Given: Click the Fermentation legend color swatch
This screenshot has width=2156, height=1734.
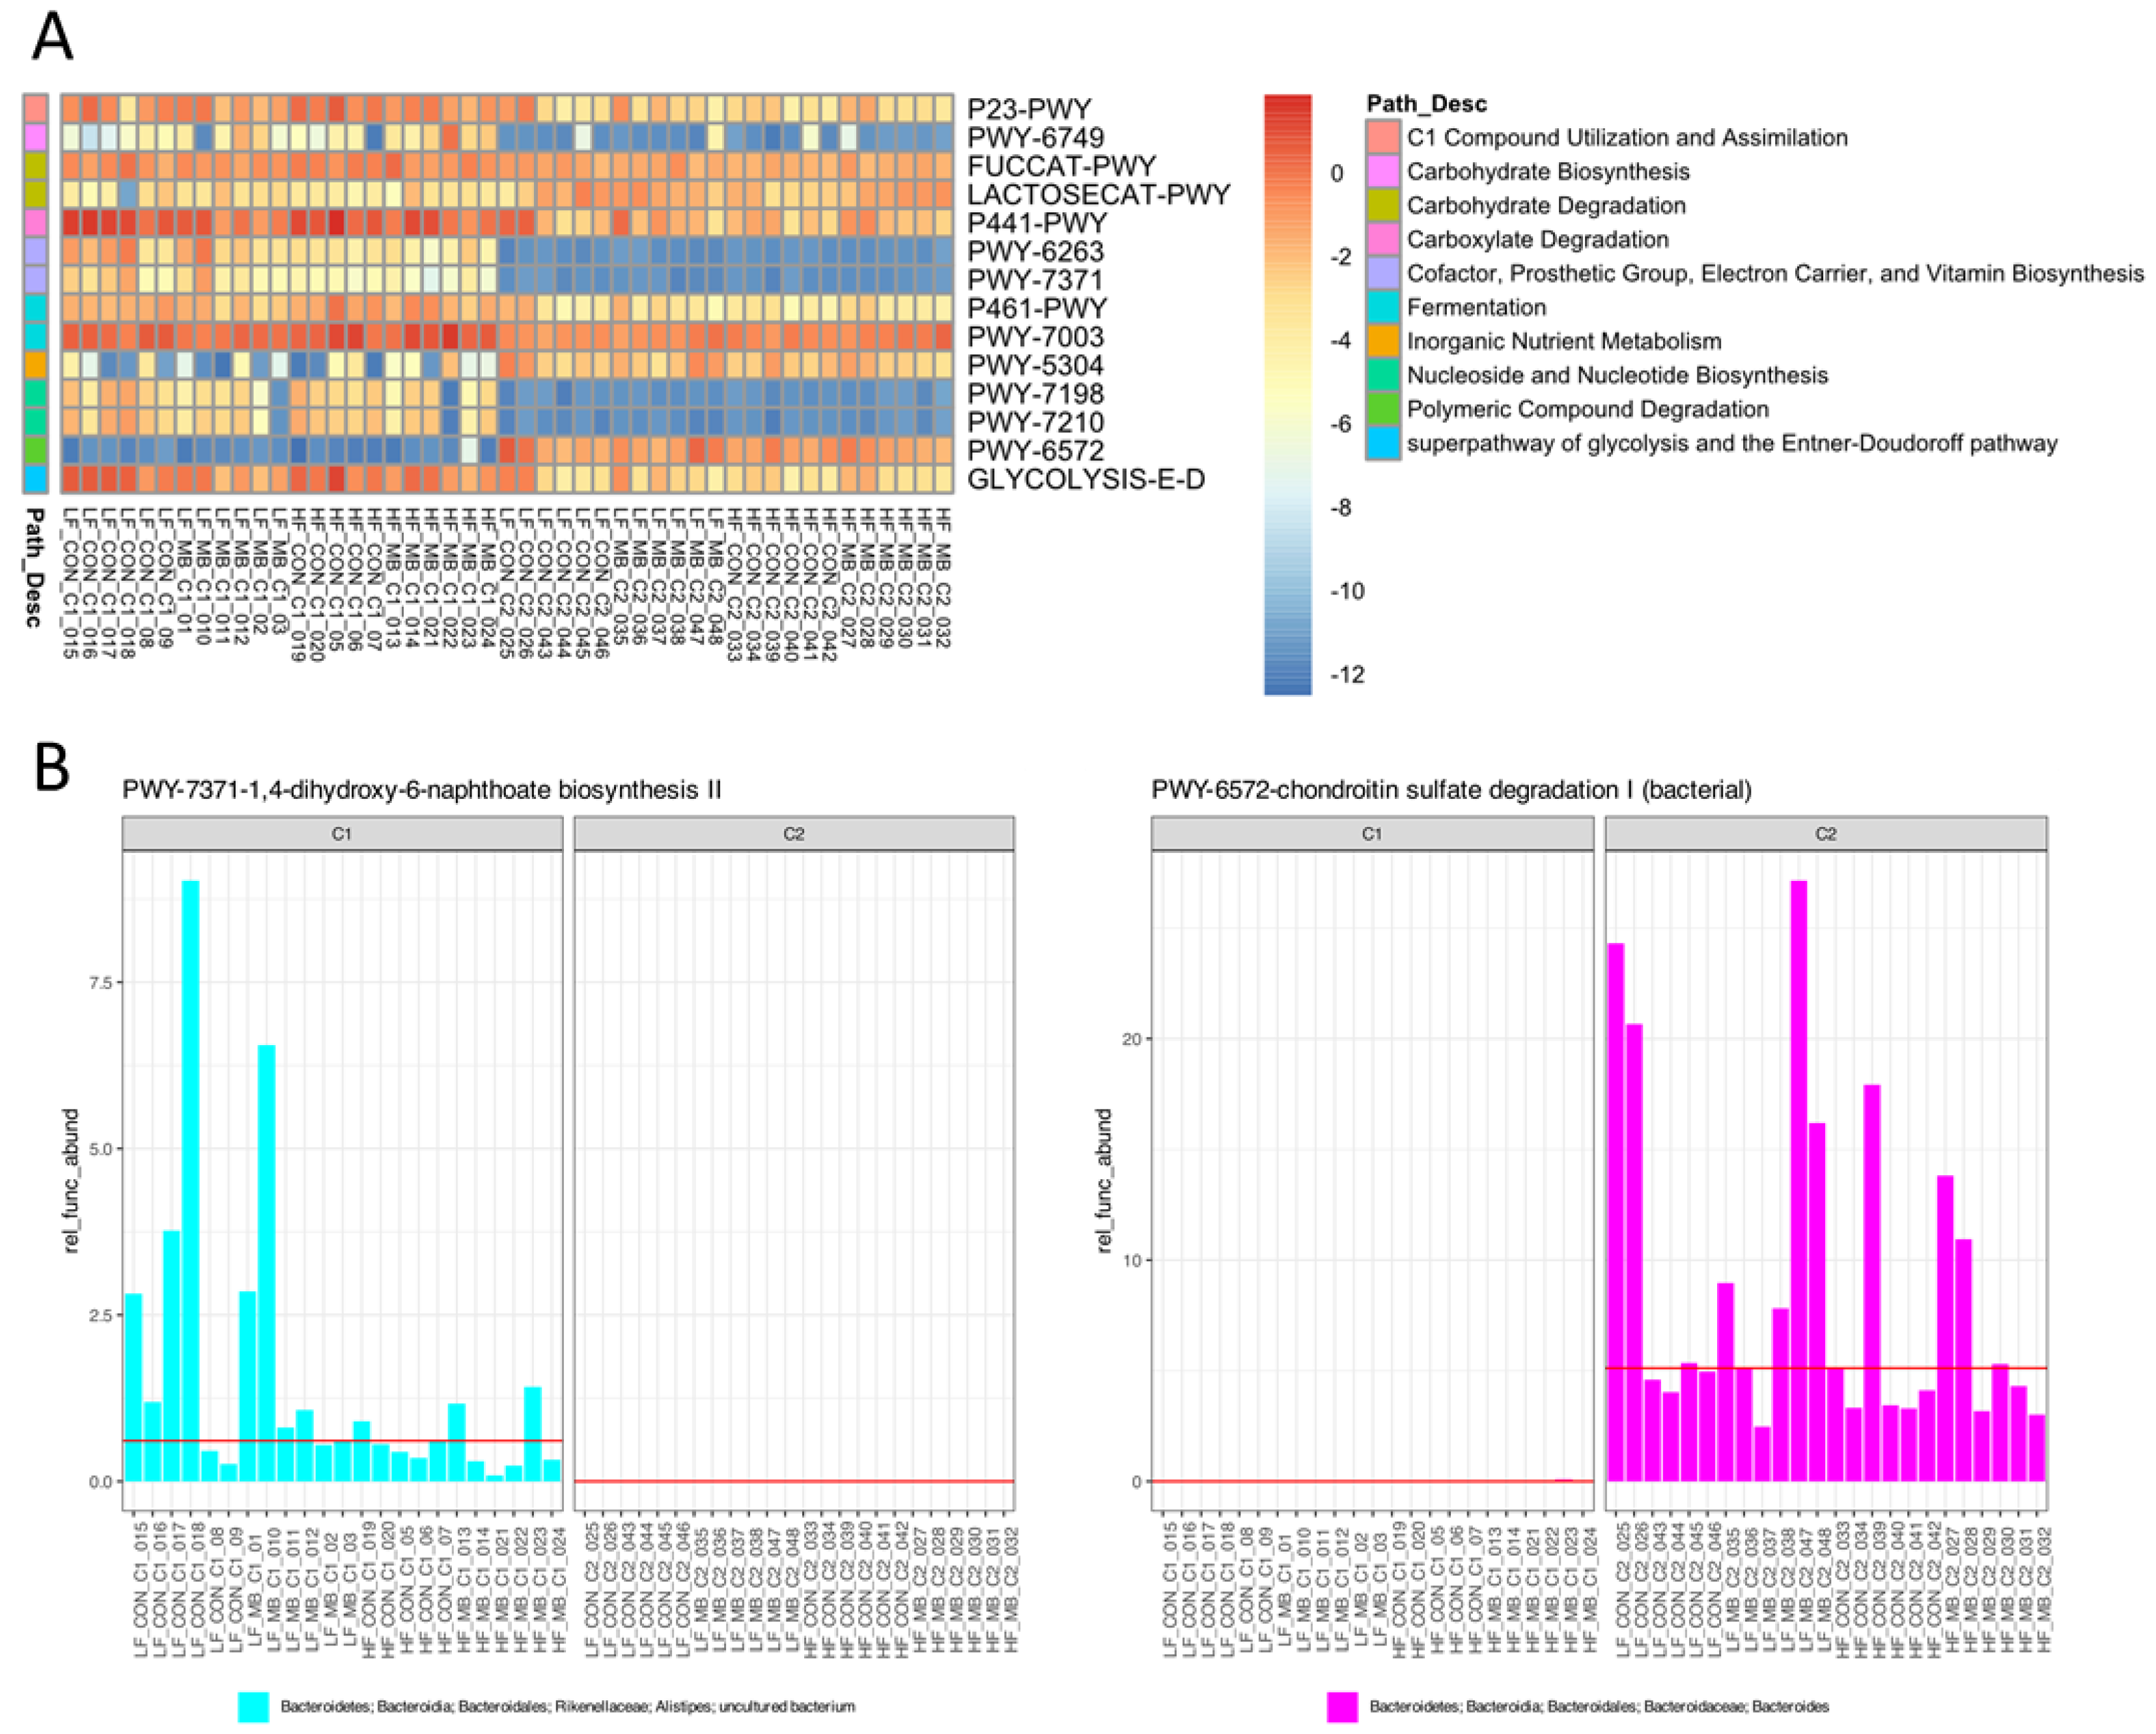Looking at the screenshot, I should (x=1383, y=307).
